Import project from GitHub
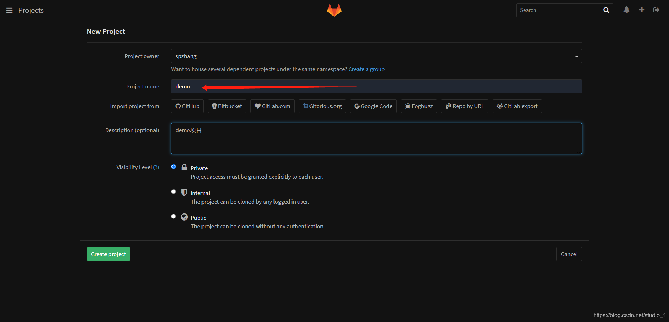This screenshot has height=322, width=669. (x=187, y=106)
